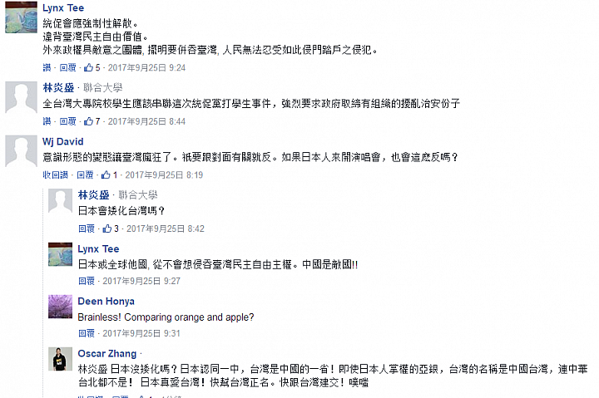
Task: Open Lynx Tee's teapot avatar at top
Action: coord(21,17)
